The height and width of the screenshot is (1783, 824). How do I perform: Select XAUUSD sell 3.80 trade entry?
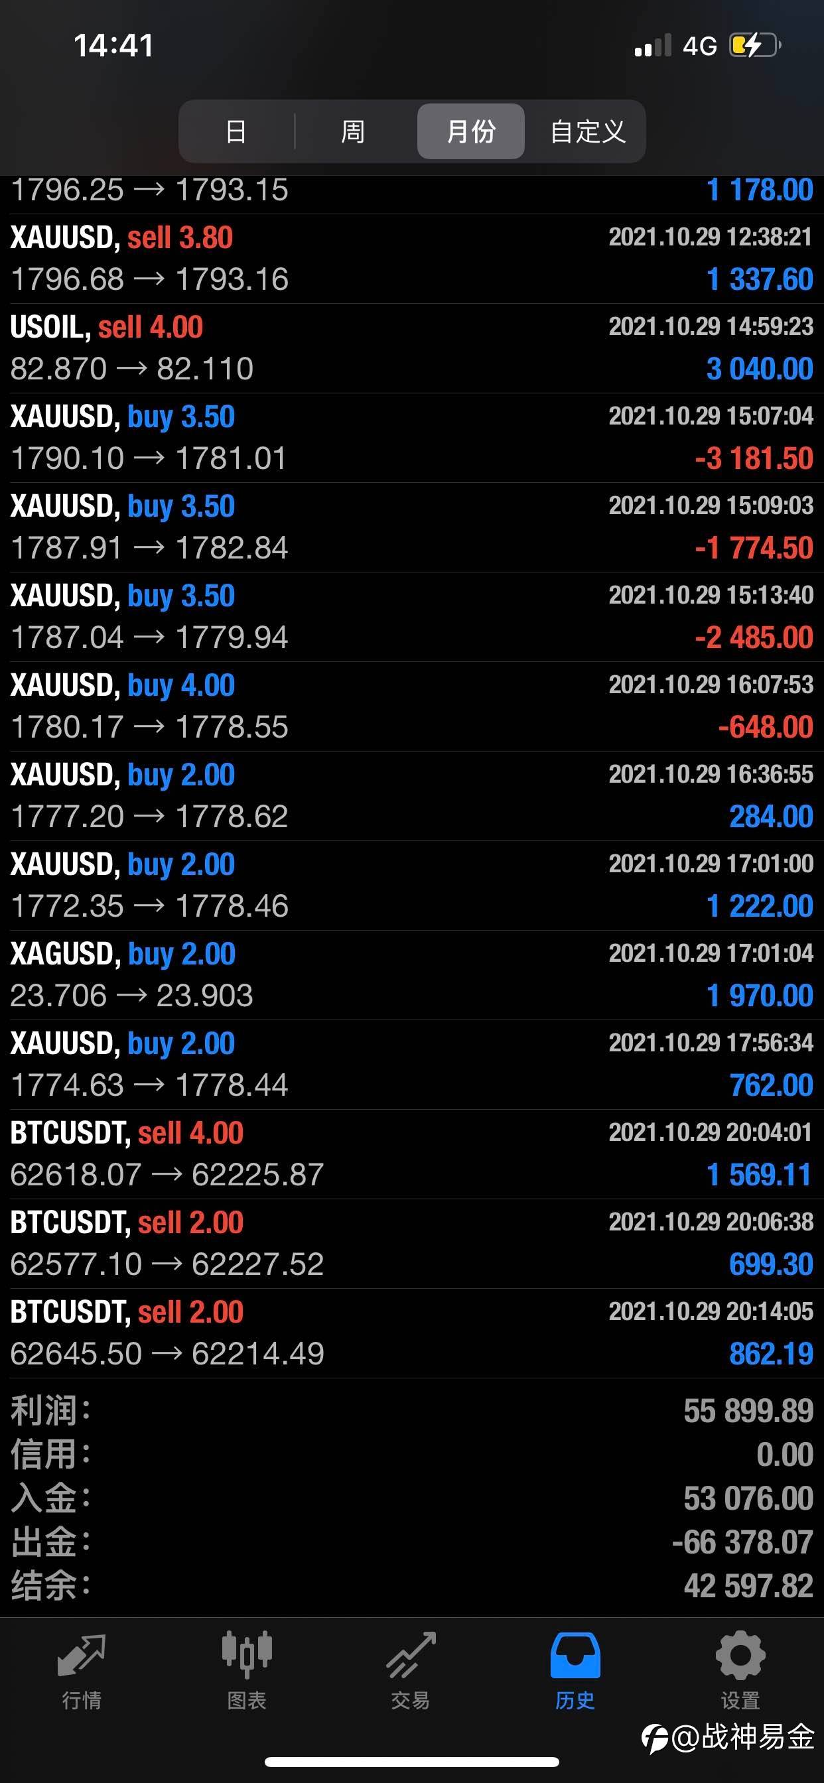(x=412, y=259)
